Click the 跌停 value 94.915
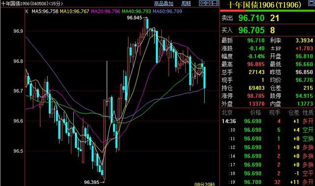This screenshot has width=315, height=186. pos(304,96)
